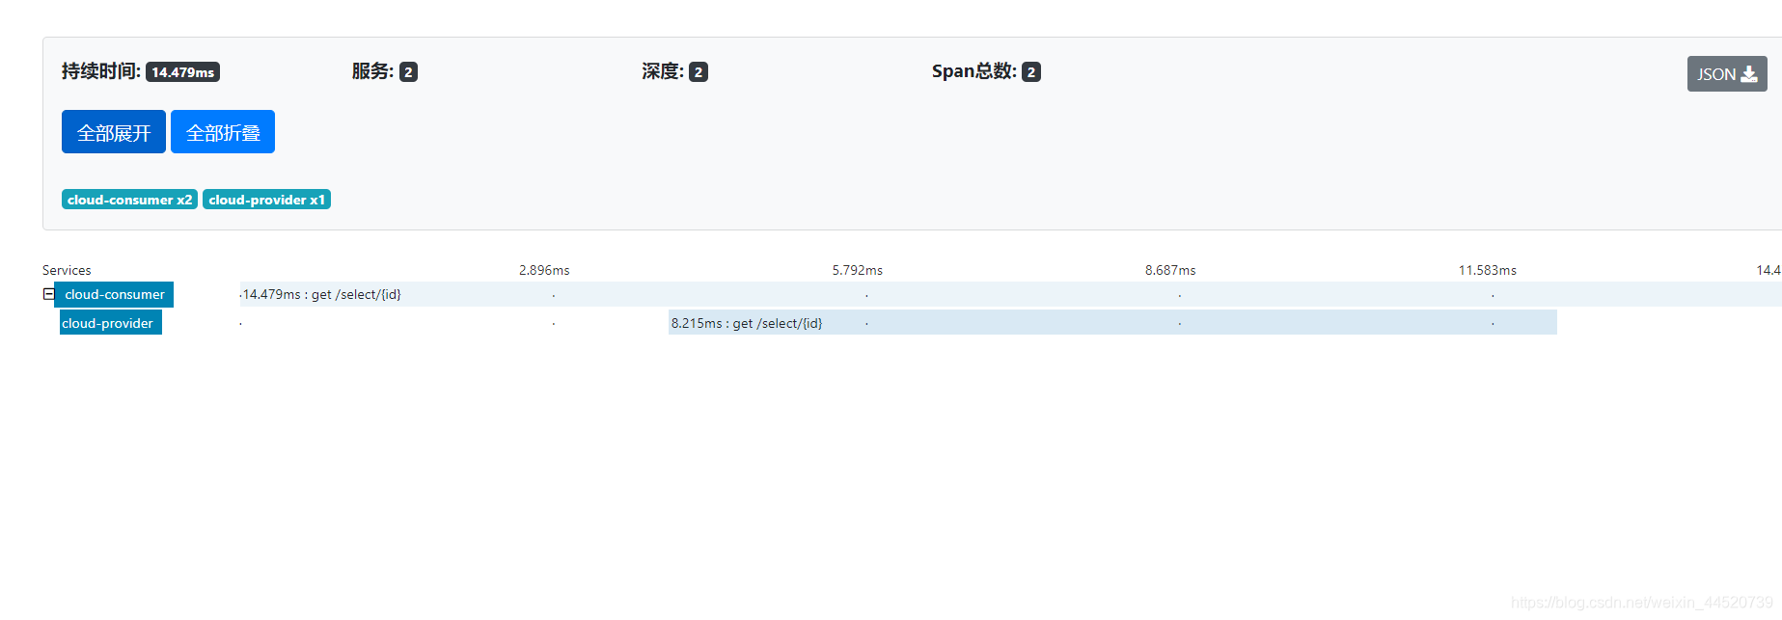The image size is (1782, 620).
Task: Click the 11.583ms timeline label
Action: click(x=1487, y=270)
